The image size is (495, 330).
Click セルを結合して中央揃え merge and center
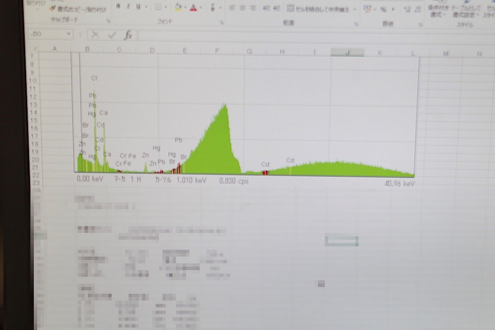click(x=318, y=9)
